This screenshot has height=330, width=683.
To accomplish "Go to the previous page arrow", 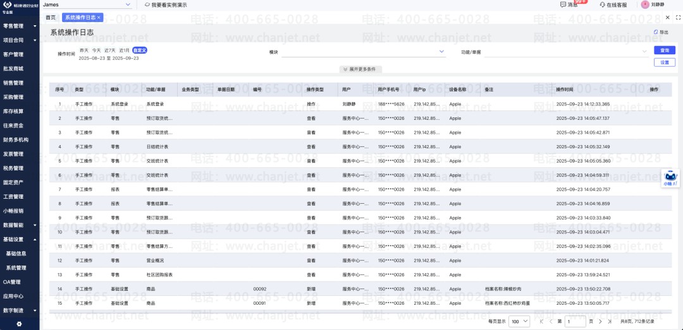I will [551, 322].
